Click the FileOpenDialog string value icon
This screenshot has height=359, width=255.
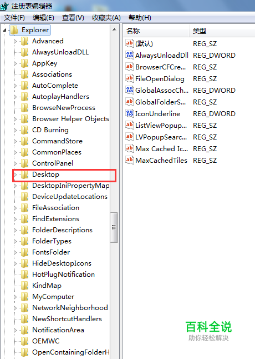130,78
